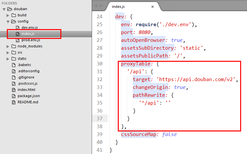
Task: Click line number 37 in gutter
Action: (x=100, y=119)
